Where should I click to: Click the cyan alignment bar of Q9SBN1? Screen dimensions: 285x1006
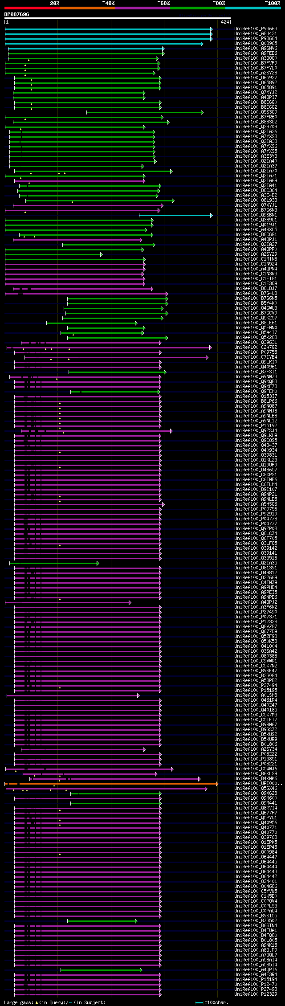[x=175, y=215]
